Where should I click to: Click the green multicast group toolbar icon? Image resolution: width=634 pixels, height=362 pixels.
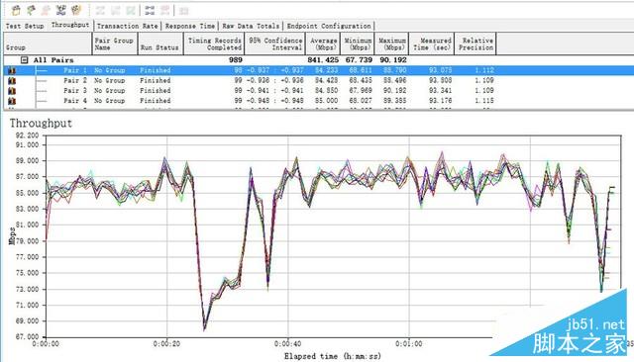click(31, 10)
